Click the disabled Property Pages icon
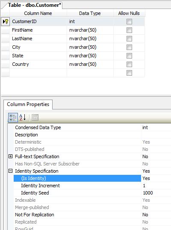 point(35,117)
